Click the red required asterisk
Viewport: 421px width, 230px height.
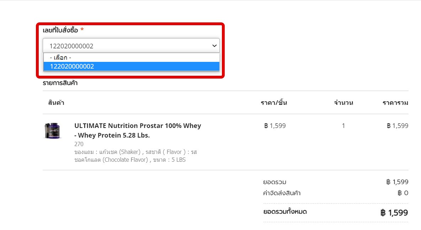coord(82,29)
